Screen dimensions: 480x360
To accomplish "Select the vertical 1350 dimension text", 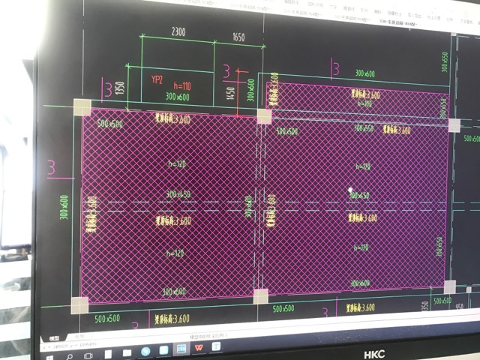I will (120, 88).
